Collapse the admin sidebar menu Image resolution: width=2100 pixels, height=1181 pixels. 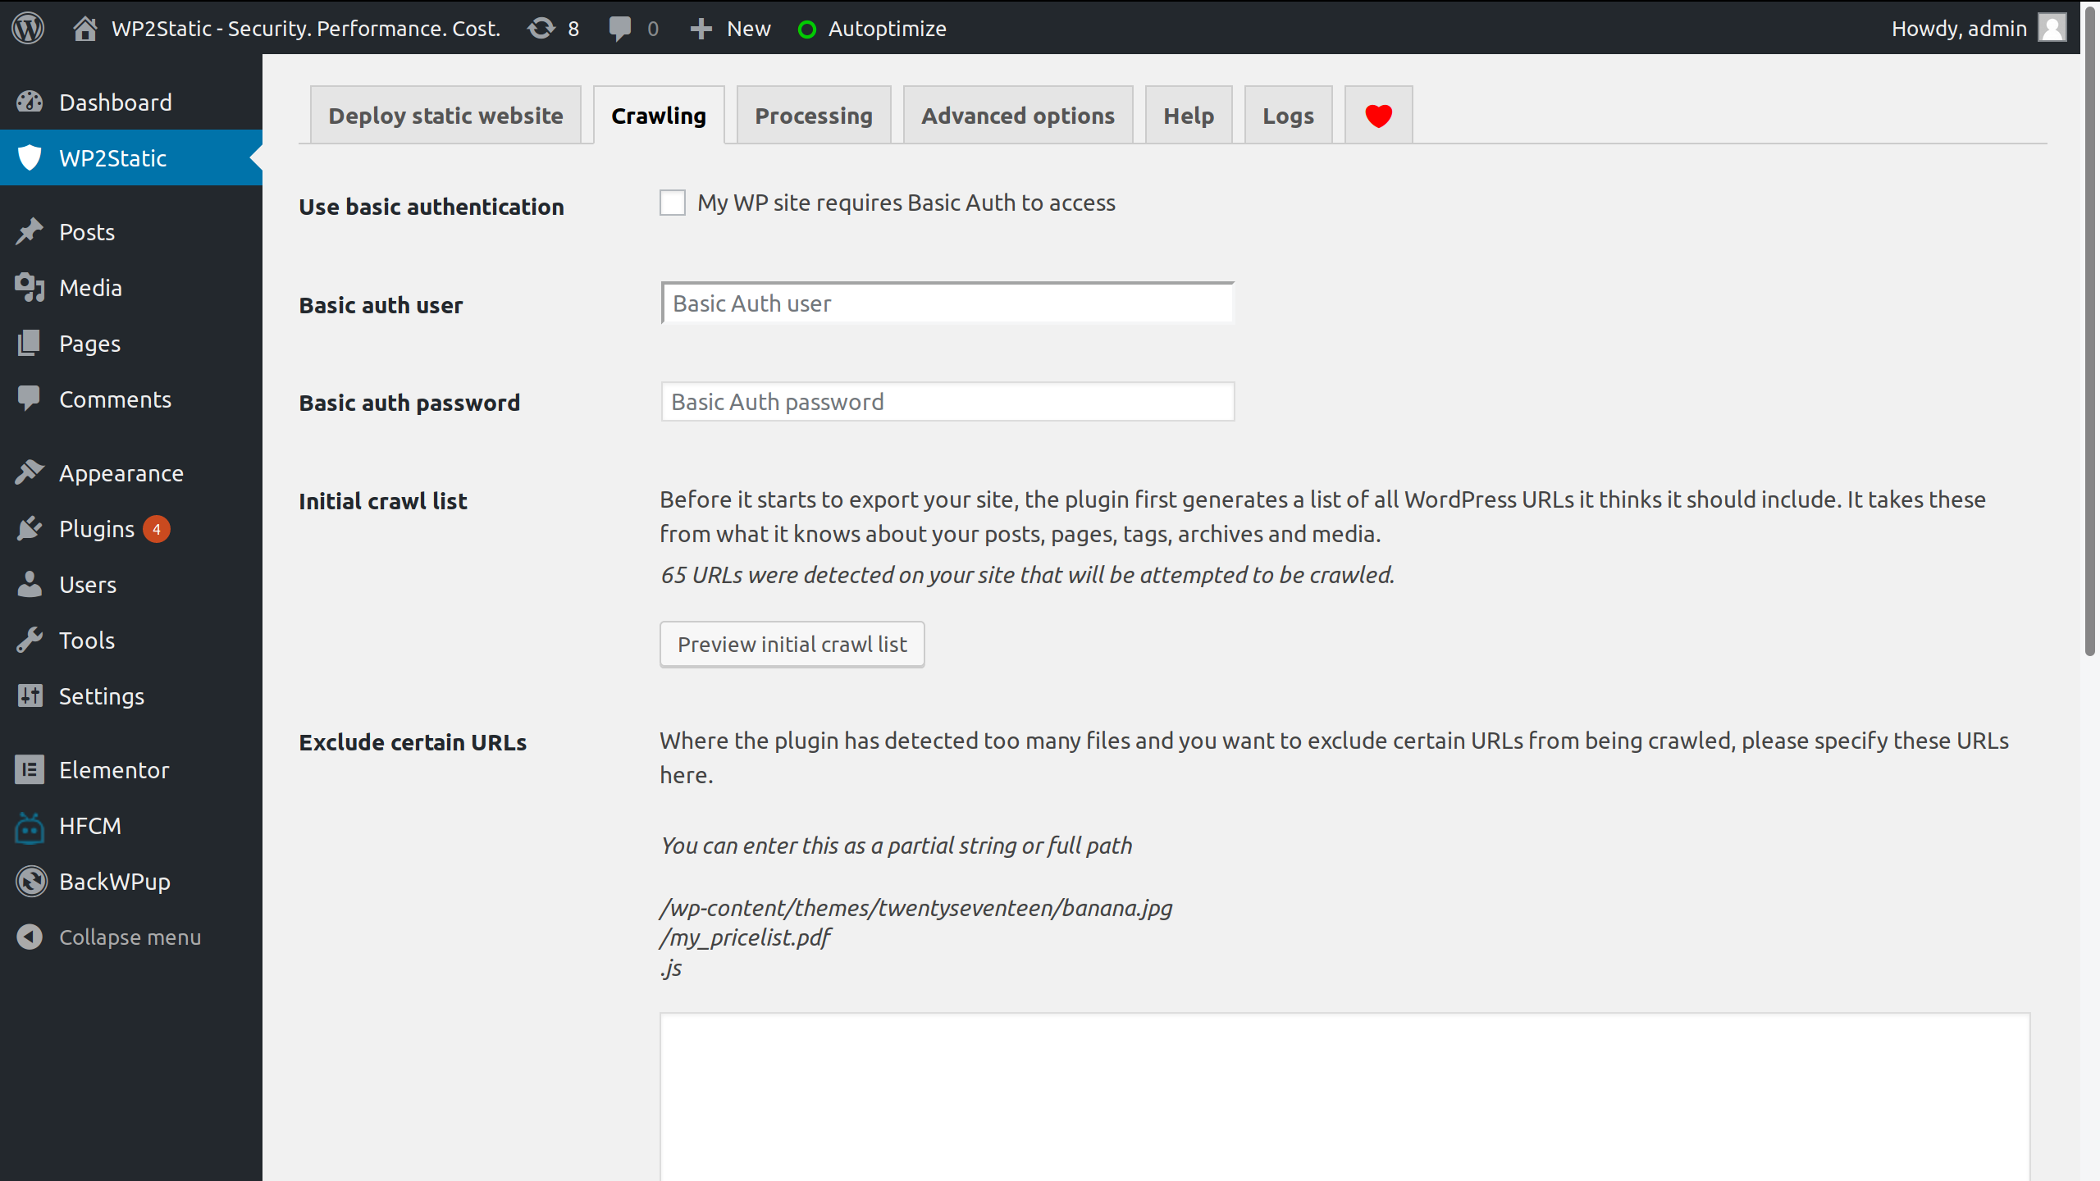tap(108, 937)
